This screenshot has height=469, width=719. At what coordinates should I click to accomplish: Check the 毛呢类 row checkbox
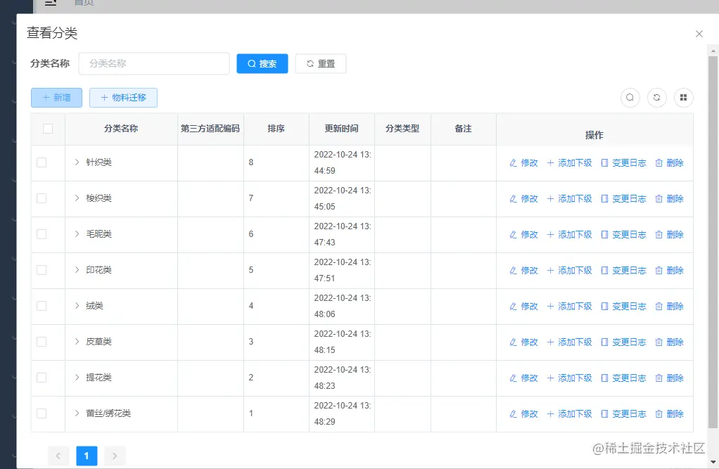42,234
